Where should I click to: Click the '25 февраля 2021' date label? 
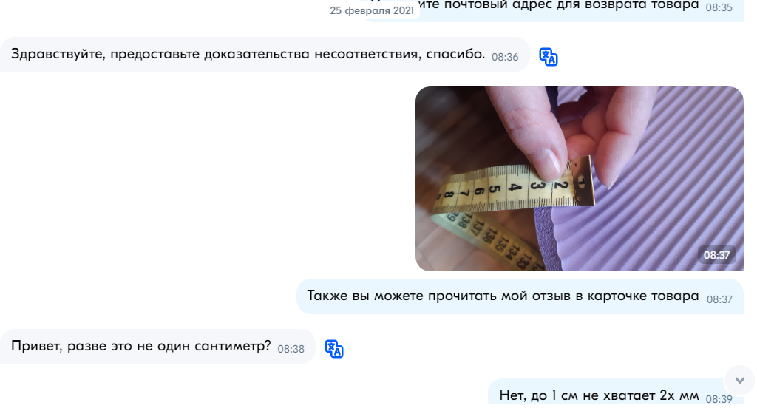click(x=372, y=10)
